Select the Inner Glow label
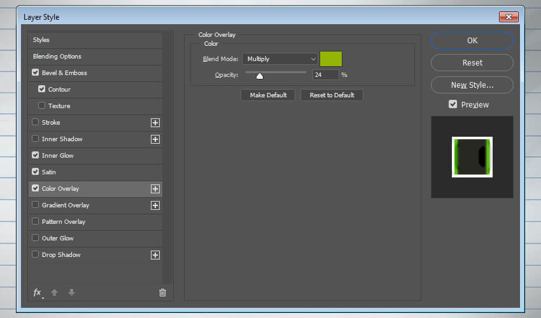The image size is (541, 318). pos(58,156)
